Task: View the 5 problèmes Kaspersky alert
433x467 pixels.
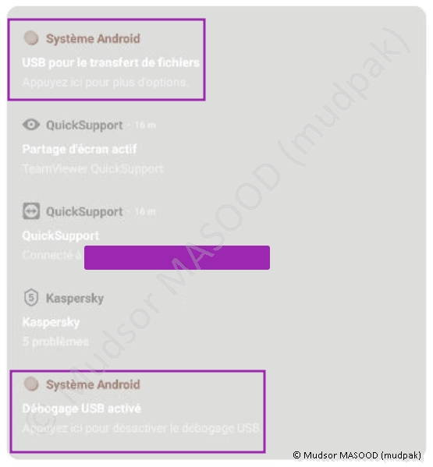Action: [55, 341]
